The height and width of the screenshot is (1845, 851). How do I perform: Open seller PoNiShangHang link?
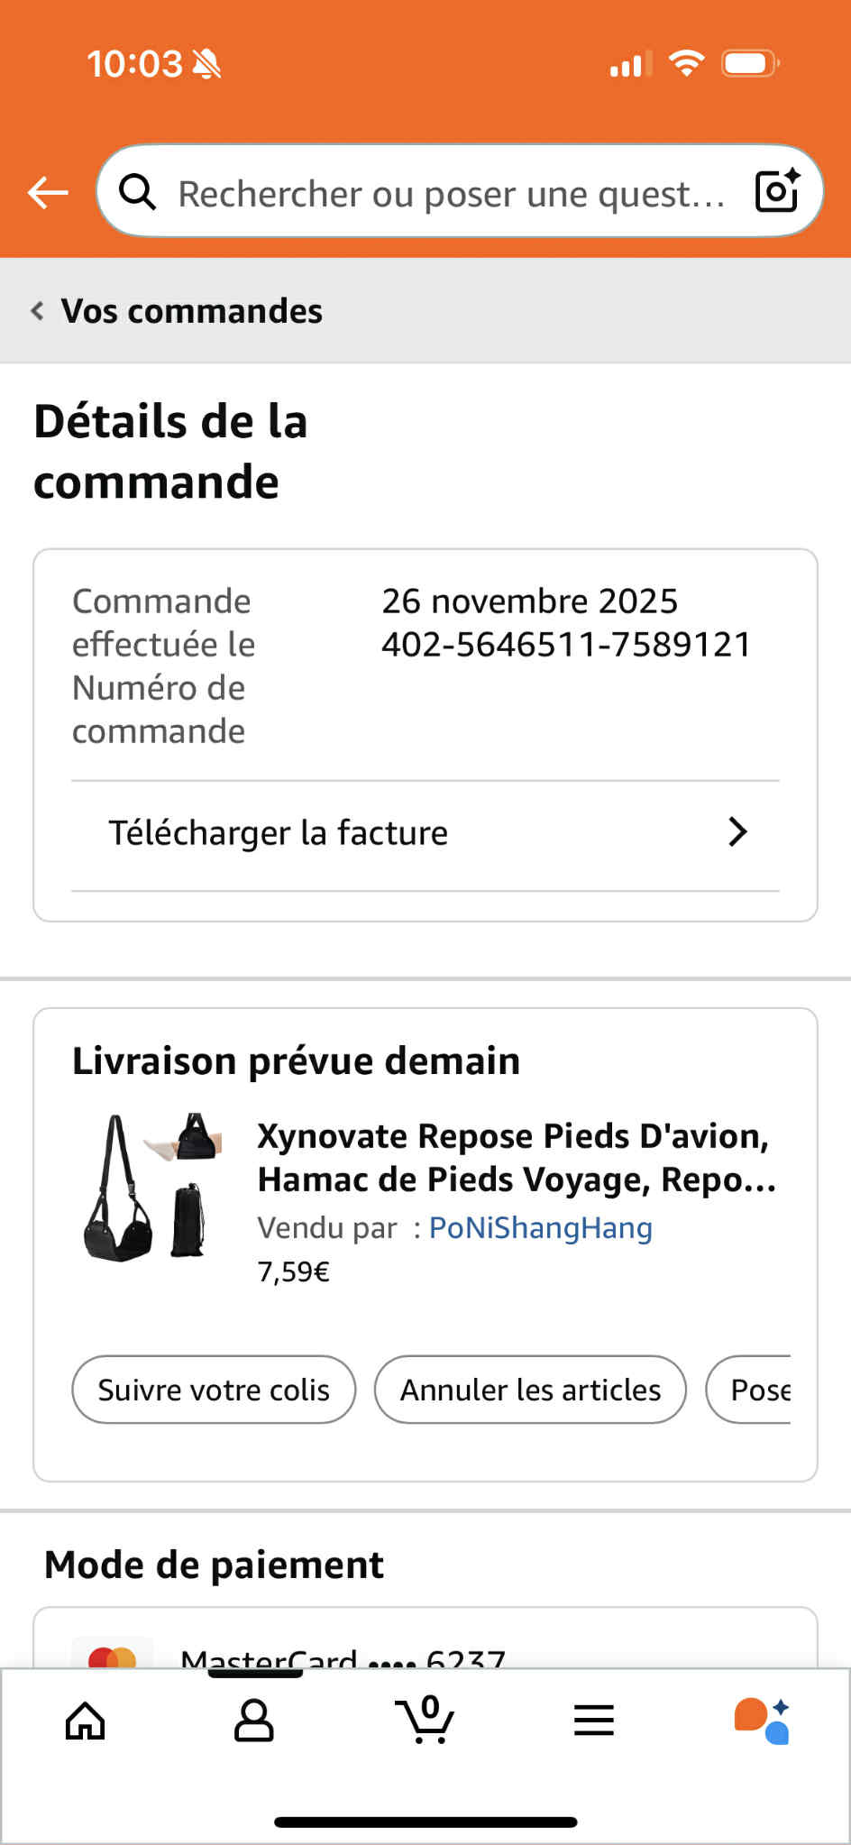click(540, 1228)
